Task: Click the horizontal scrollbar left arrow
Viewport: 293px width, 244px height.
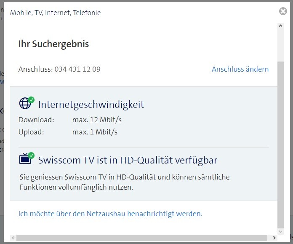Action: tap(13, 238)
